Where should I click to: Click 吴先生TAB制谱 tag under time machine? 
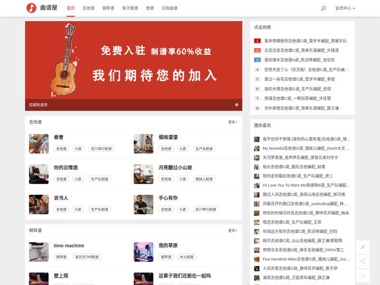(87, 256)
